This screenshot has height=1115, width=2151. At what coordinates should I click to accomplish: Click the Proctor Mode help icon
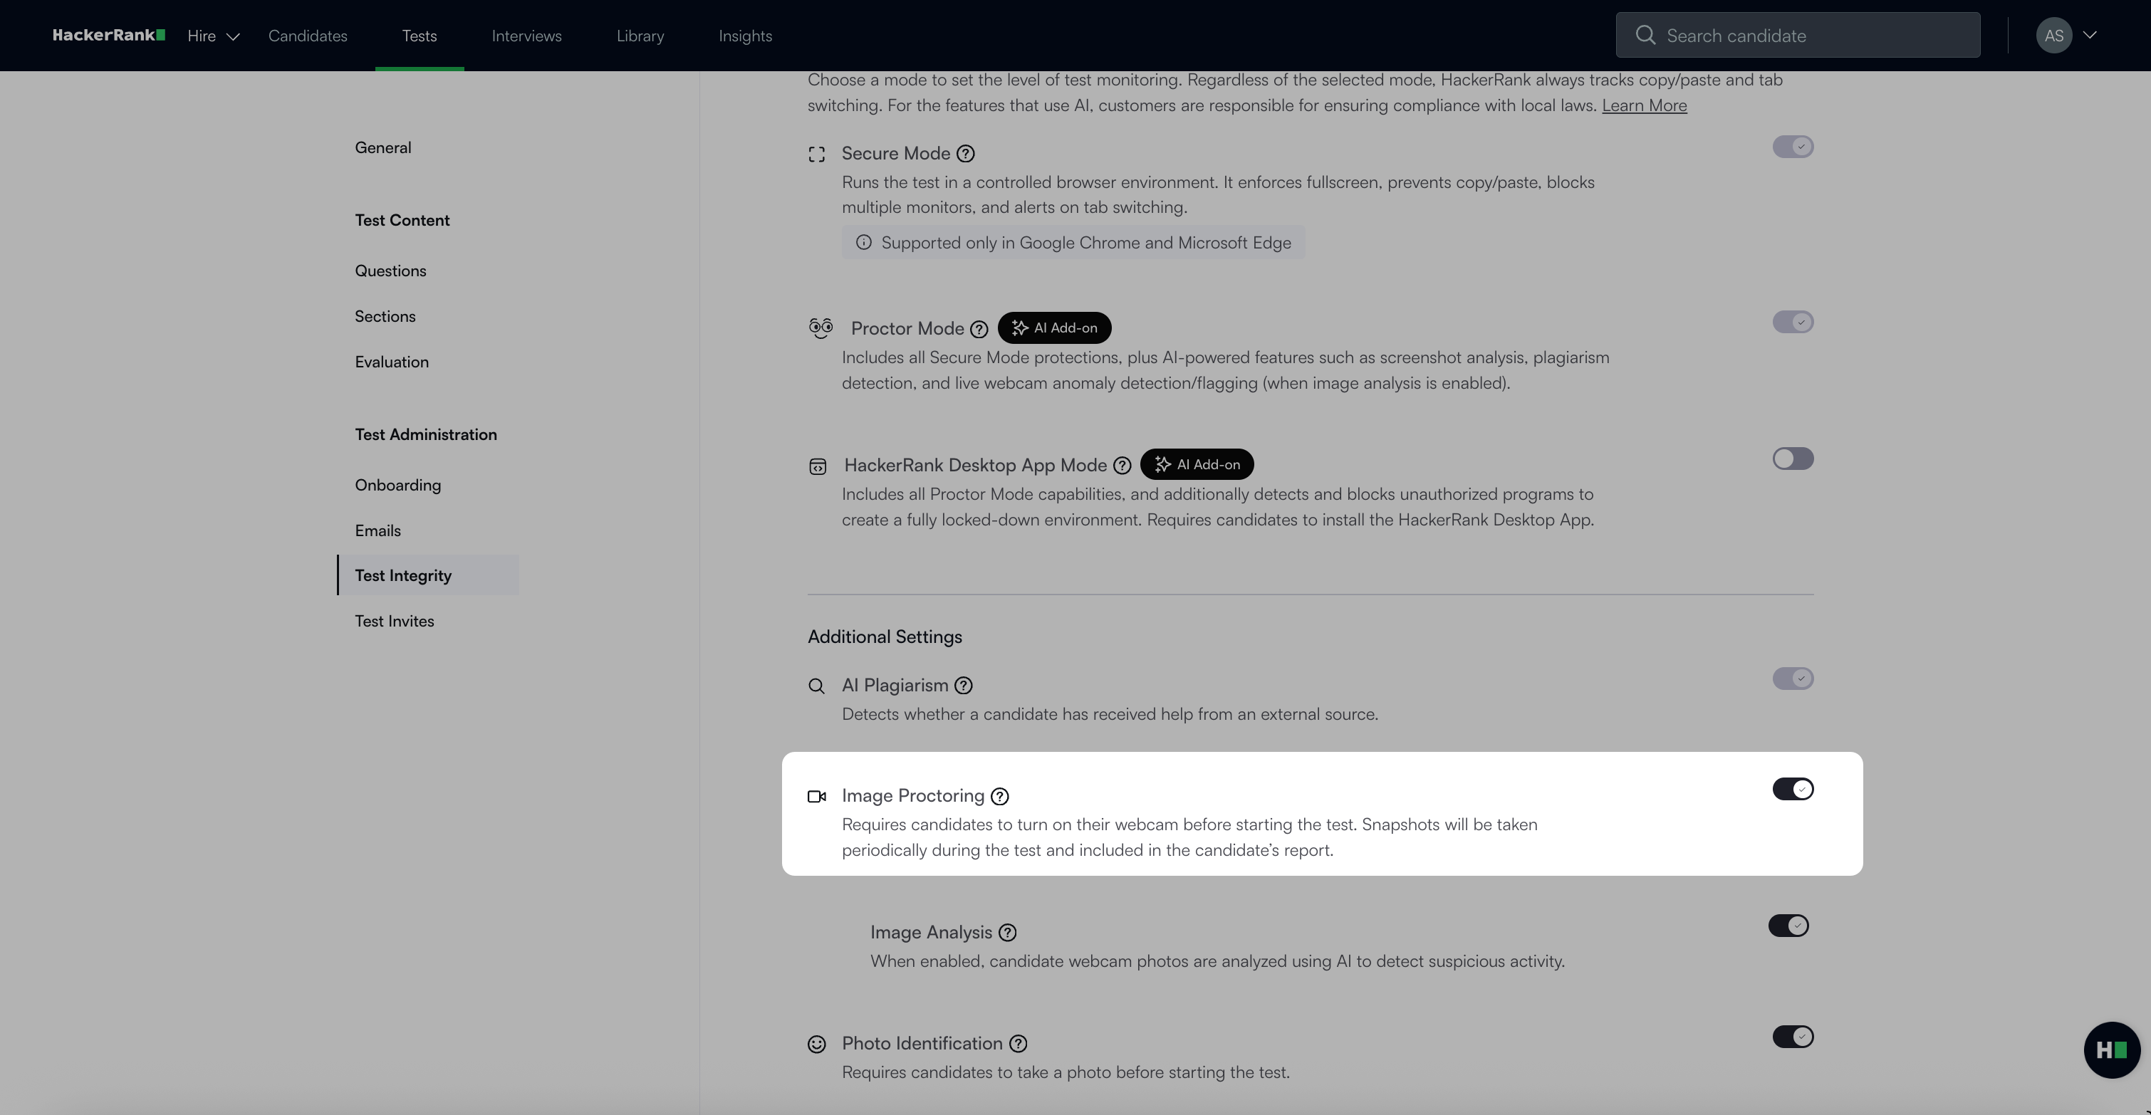click(979, 329)
